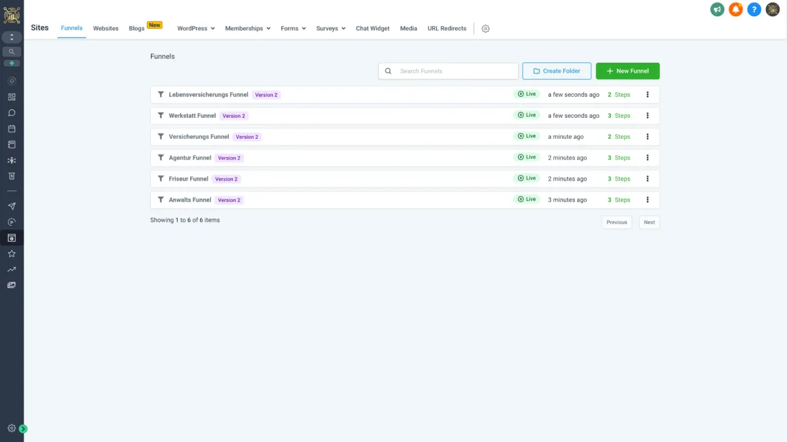Click "a minute ago" timestamp text

566,136
